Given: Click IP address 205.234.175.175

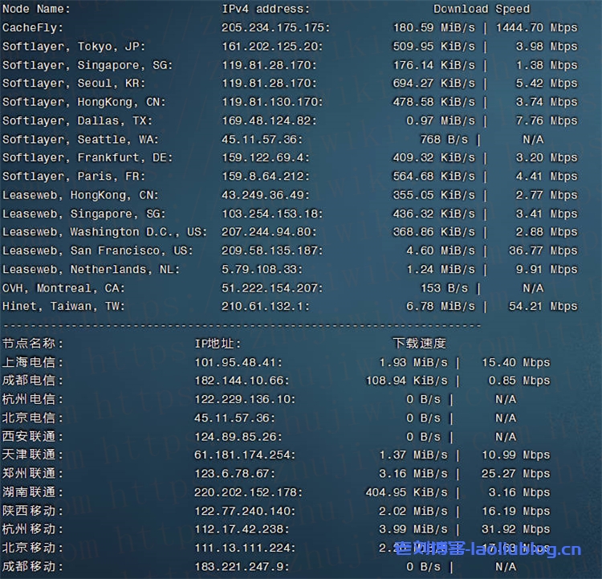Looking at the screenshot, I should pyautogui.click(x=275, y=27).
